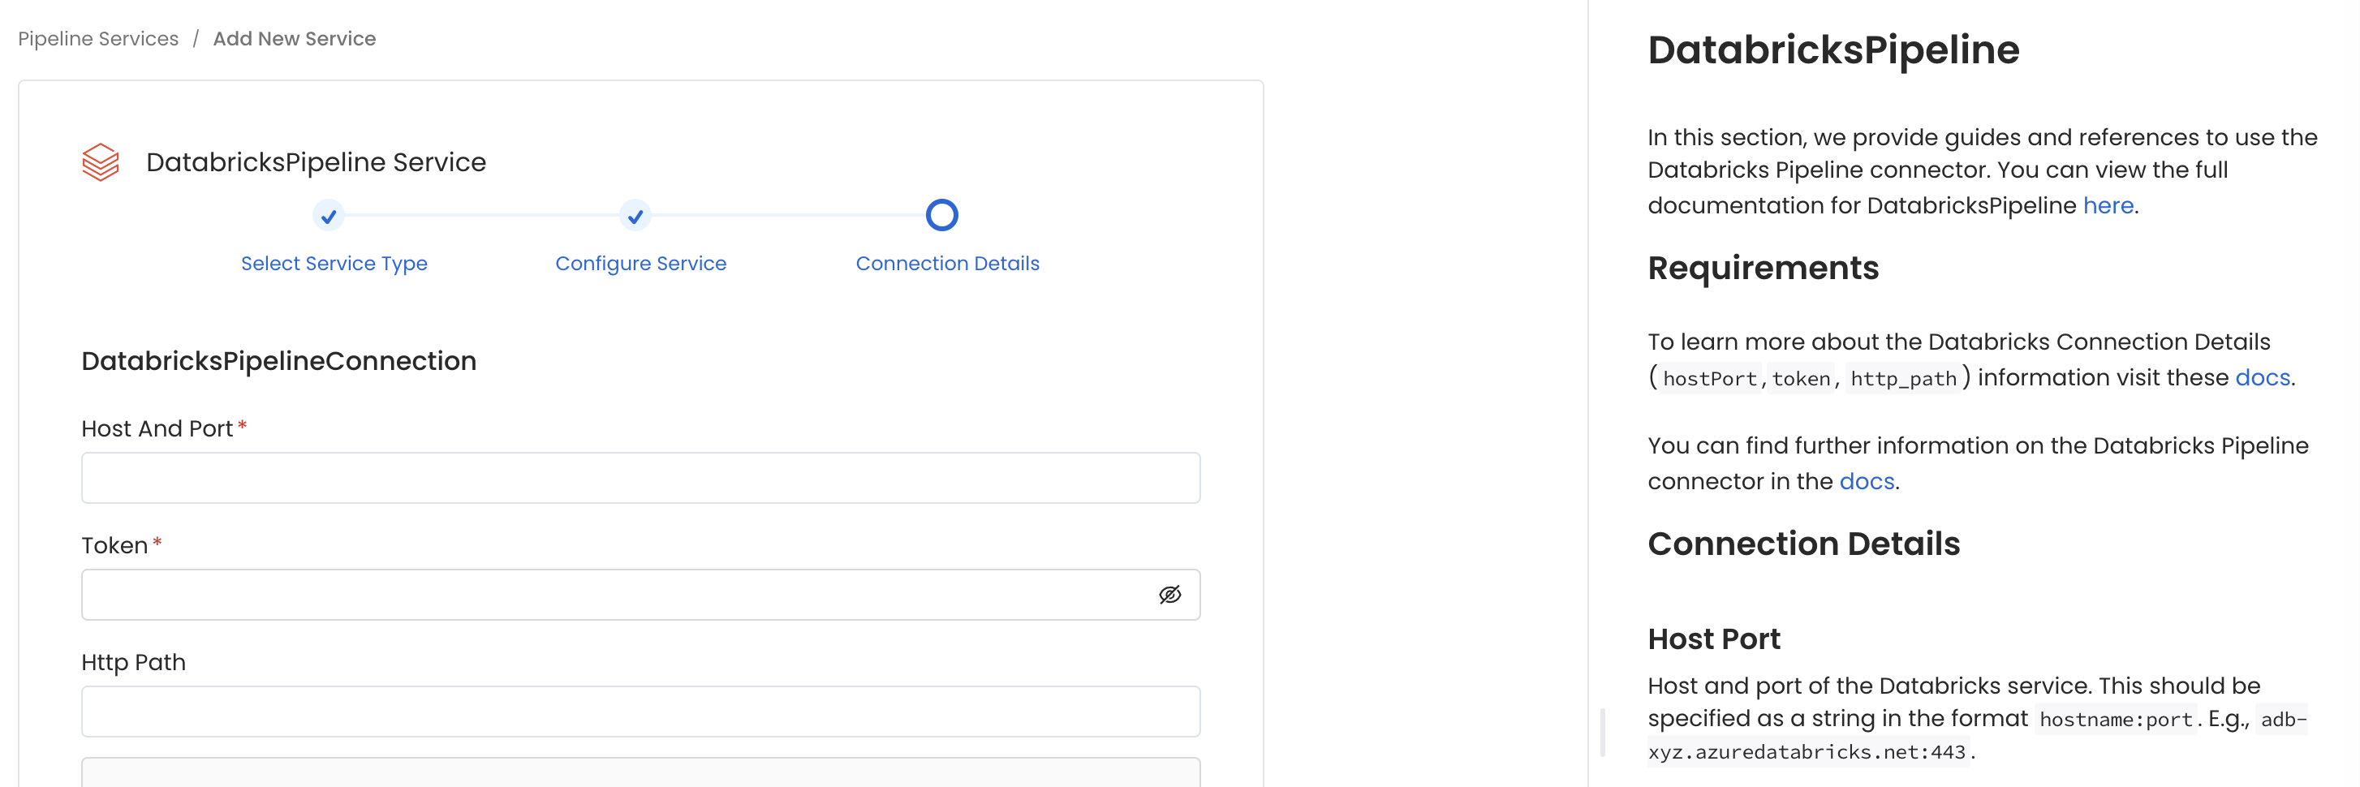The width and height of the screenshot is (2360, 787).
Task: Click the Add New Service breadcrumb
Action: [x=294, y=38]
